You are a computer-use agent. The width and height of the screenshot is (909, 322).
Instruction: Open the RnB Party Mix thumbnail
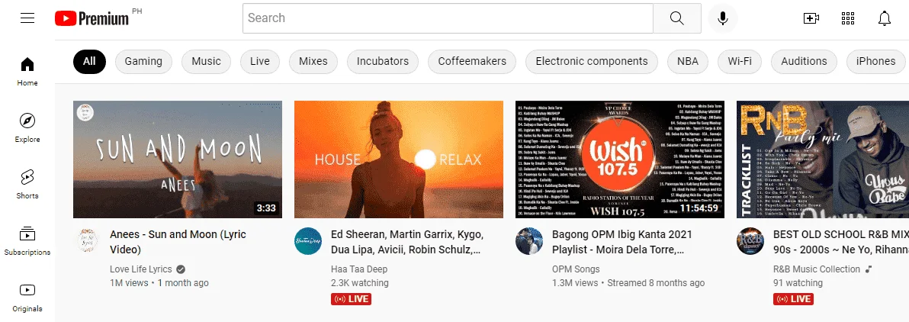click(823, 159)
